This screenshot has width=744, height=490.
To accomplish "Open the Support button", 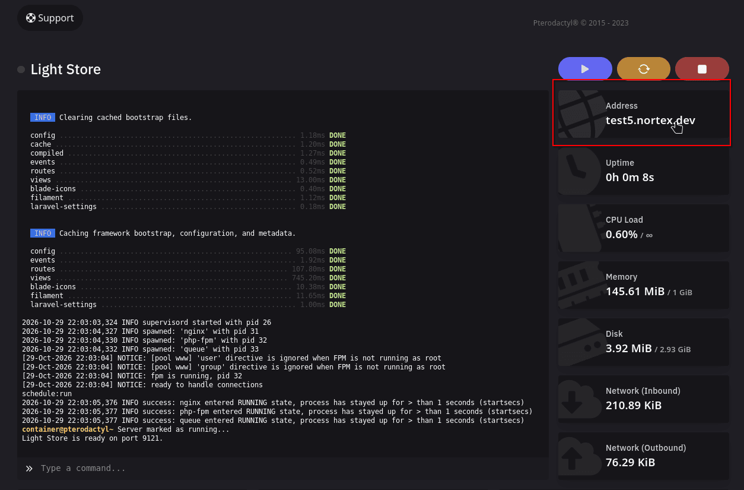I will pos(50,18).
